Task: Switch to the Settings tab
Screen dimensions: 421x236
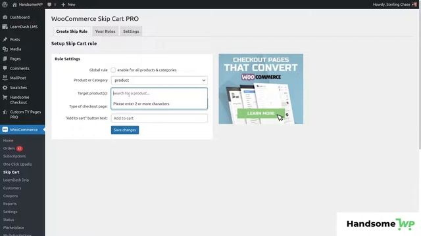Action: [131, 31]
